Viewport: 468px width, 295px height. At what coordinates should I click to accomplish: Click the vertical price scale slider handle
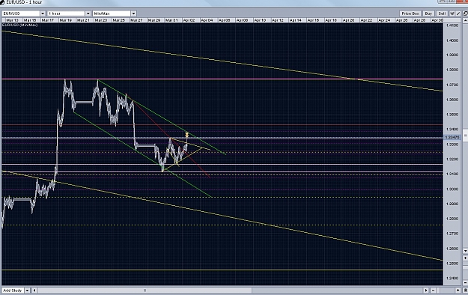465,136
